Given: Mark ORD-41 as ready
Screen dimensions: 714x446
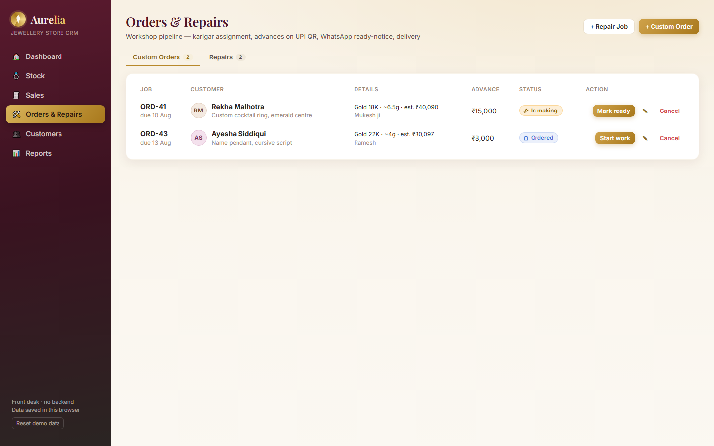Looking at the screenshot, I should pos(613,111).
